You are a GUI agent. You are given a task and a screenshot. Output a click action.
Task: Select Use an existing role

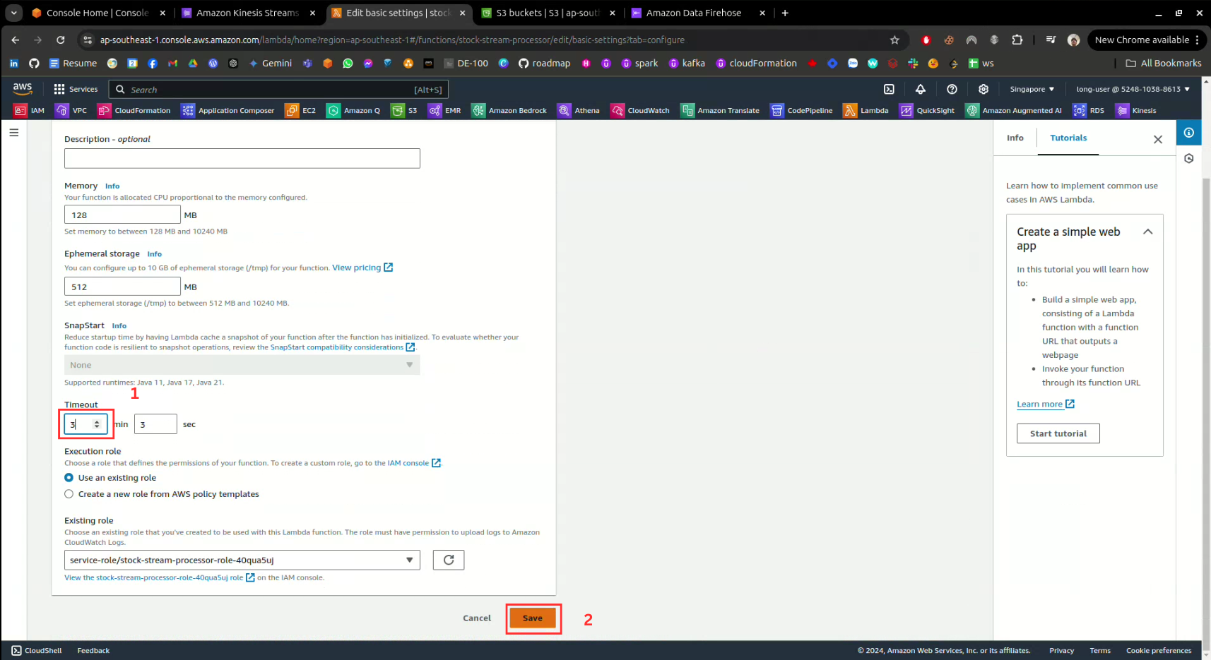69,478
